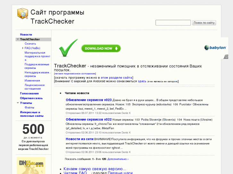The width and height of the screenshot is (233, 174).
Task: Open Лицензионное соглашение sidebar link
Action: [x=35, y=87]
